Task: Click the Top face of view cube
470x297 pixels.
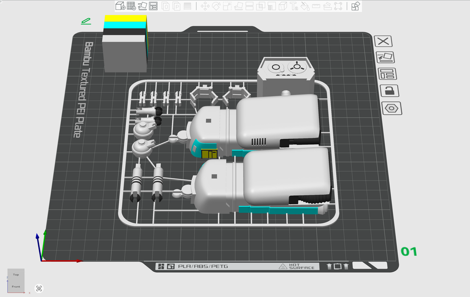Action: (16, 275)
